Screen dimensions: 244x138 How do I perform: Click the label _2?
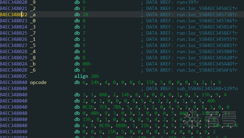click(33, 9)
